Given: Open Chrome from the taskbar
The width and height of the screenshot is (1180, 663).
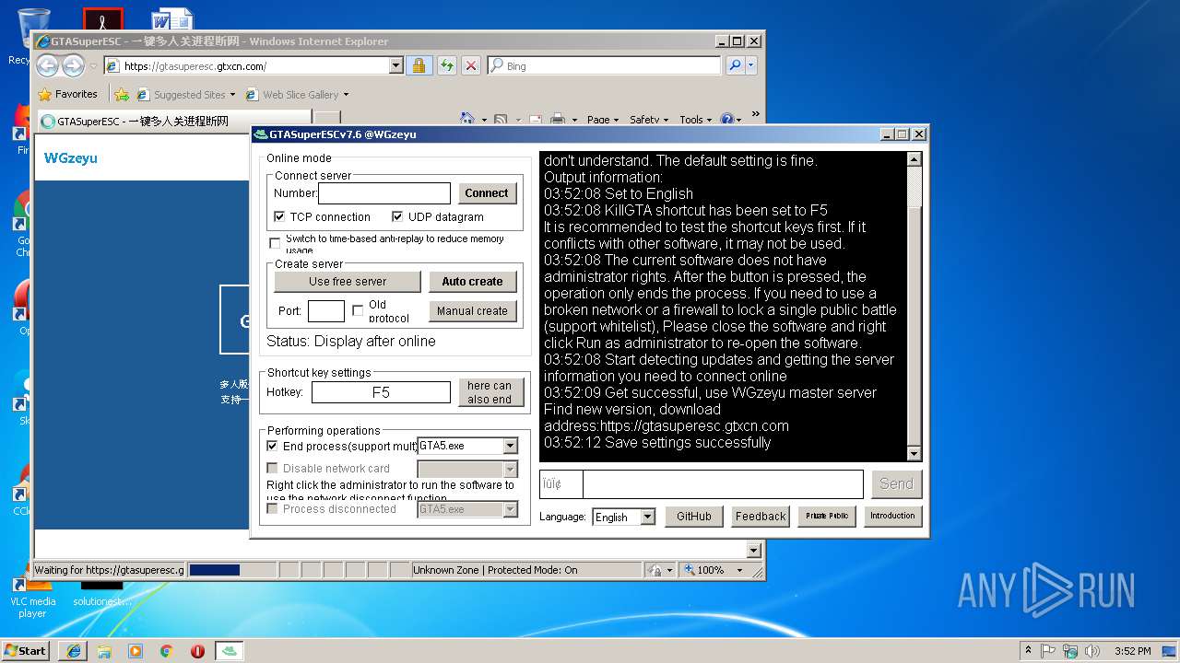Looking at the screenshot, I should 166,650.
